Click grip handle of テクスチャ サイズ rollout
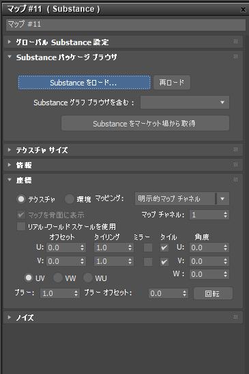249x374 pixels. point(235,150)
